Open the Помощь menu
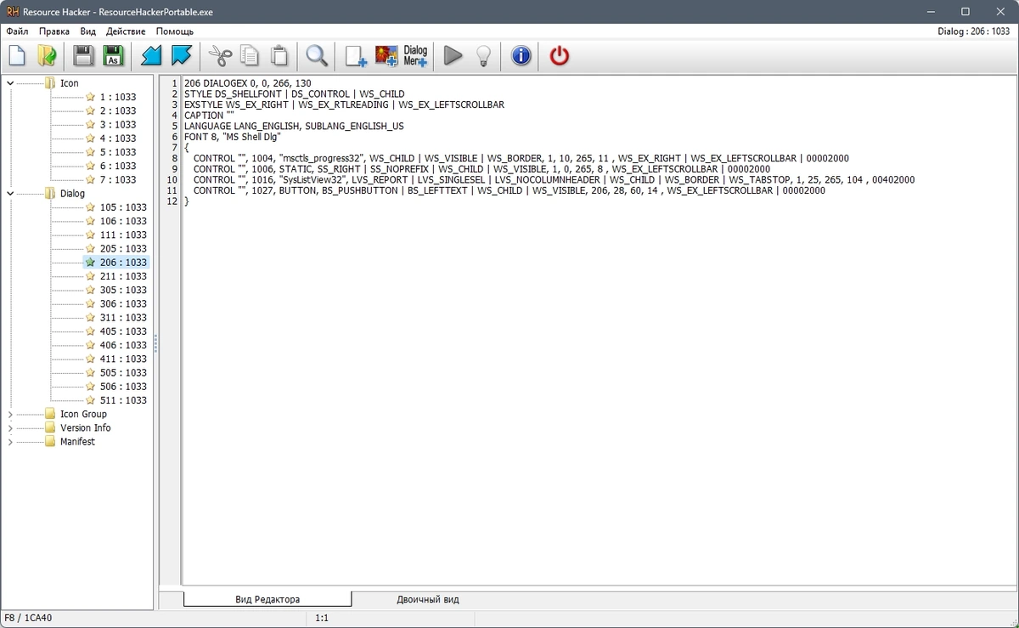 click(175, 31)
